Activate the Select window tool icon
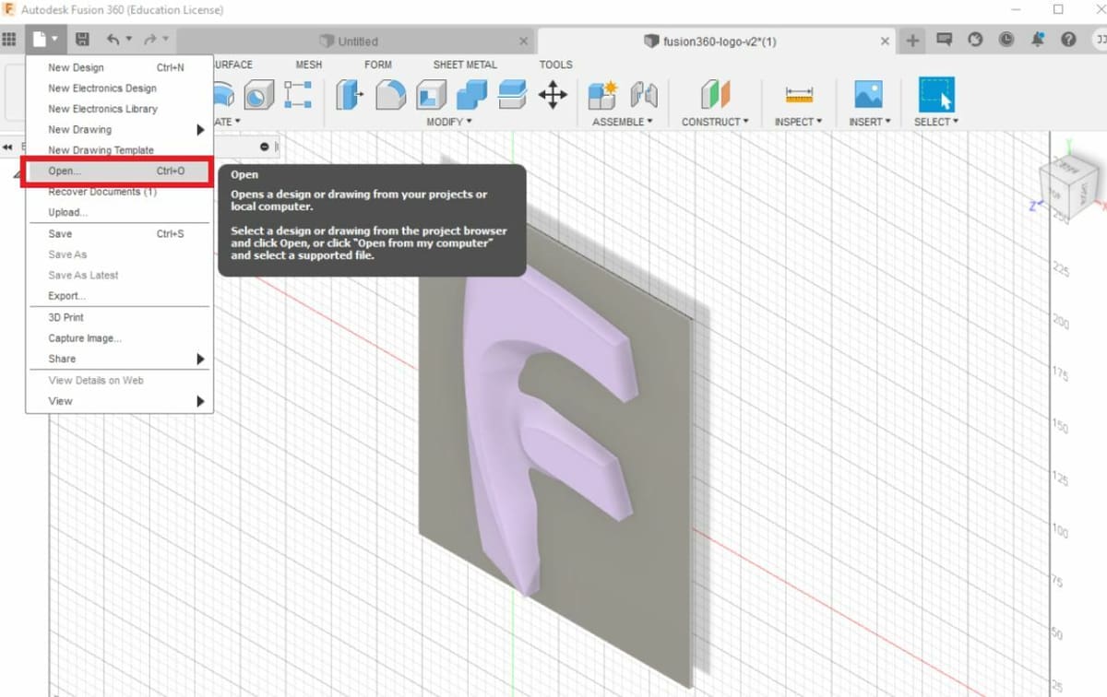This screenshot has width=1107, height=697. pyautogui.click(x=935, y=94)
